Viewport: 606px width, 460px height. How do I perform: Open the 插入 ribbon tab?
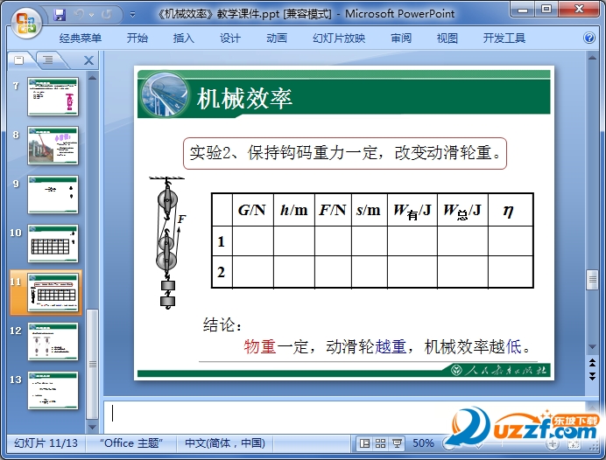tap(184, 38)
